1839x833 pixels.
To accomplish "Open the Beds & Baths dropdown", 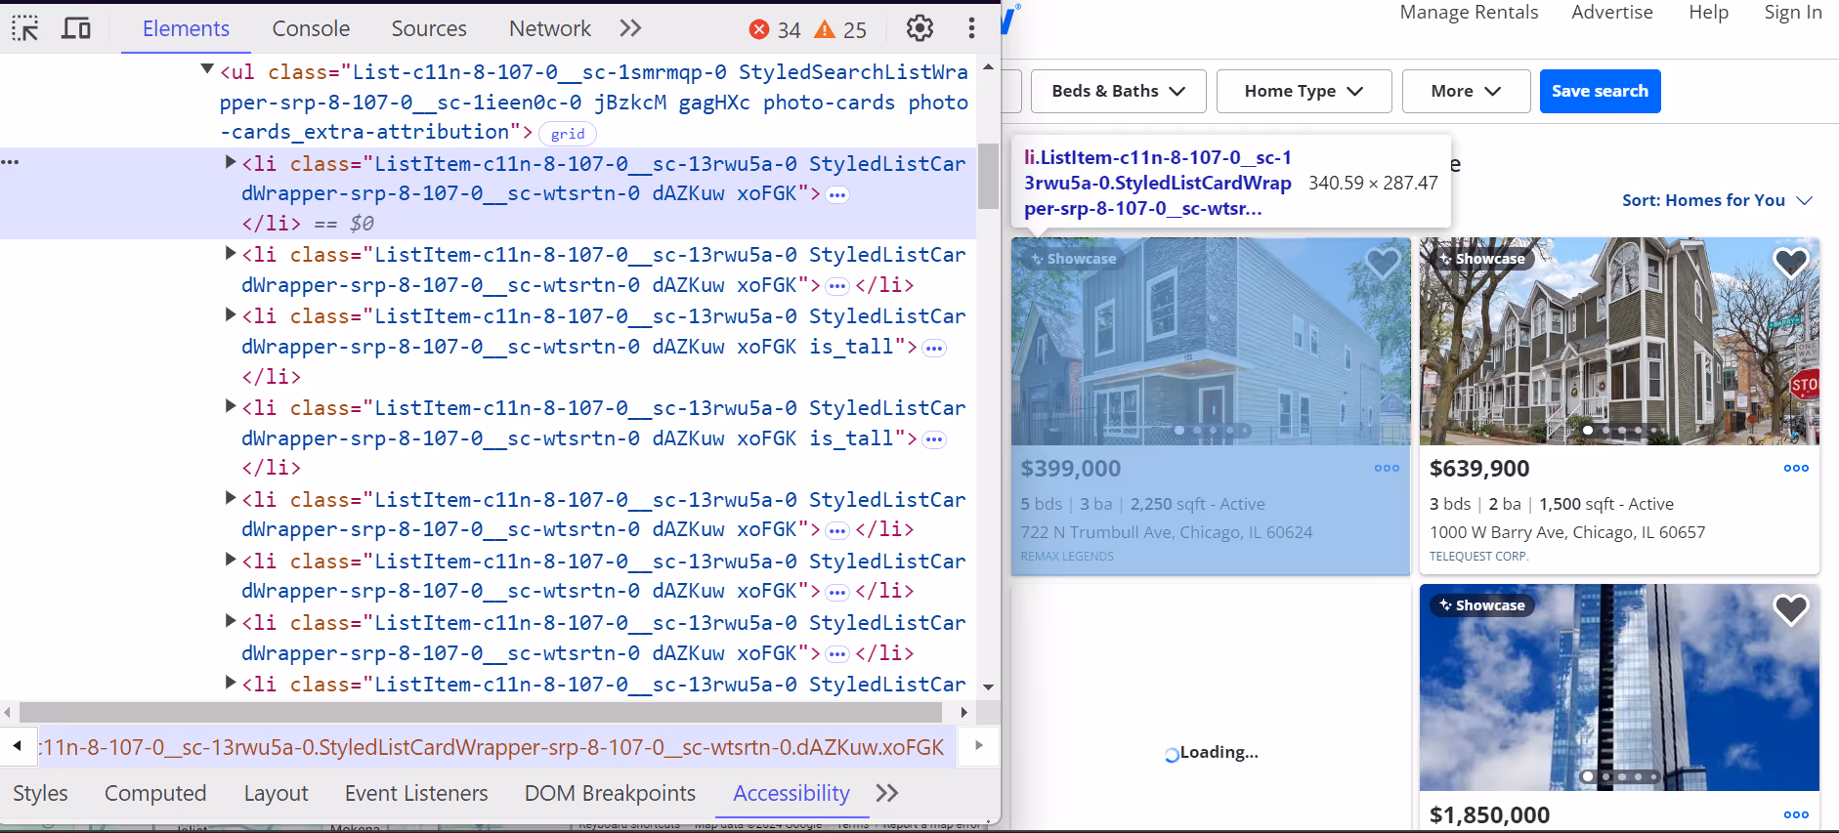I will click(1118, 91).
